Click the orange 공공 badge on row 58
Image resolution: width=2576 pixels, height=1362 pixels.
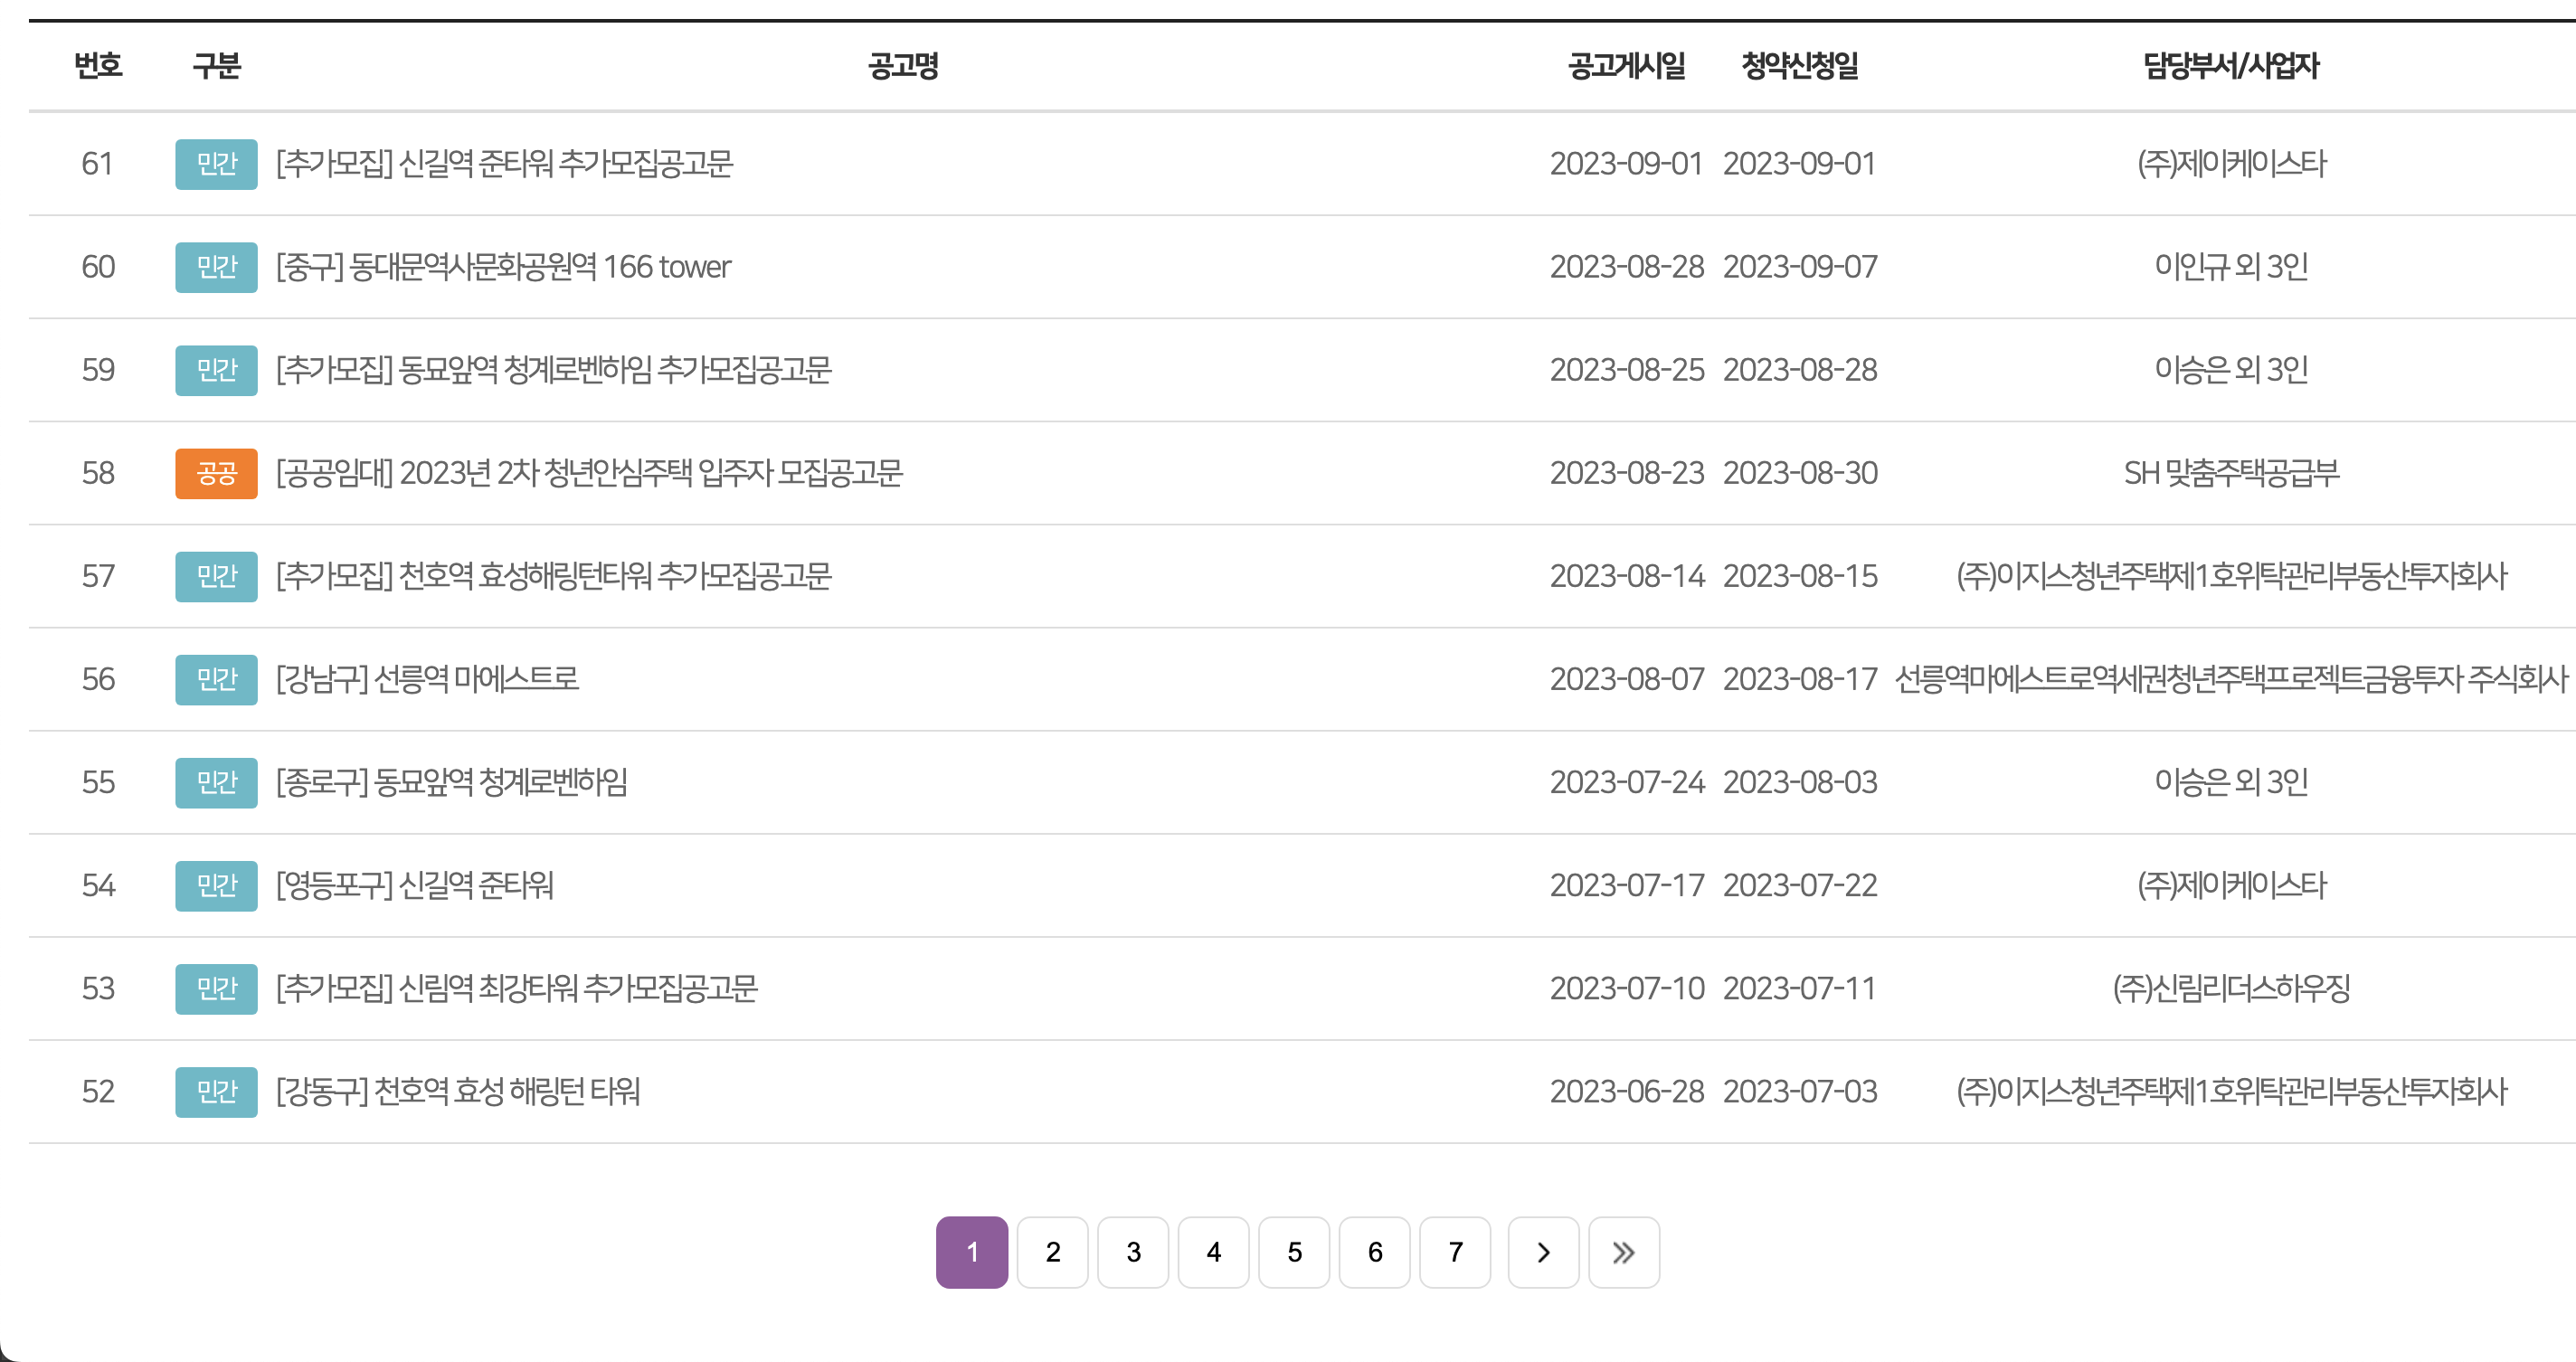(216, 473)
